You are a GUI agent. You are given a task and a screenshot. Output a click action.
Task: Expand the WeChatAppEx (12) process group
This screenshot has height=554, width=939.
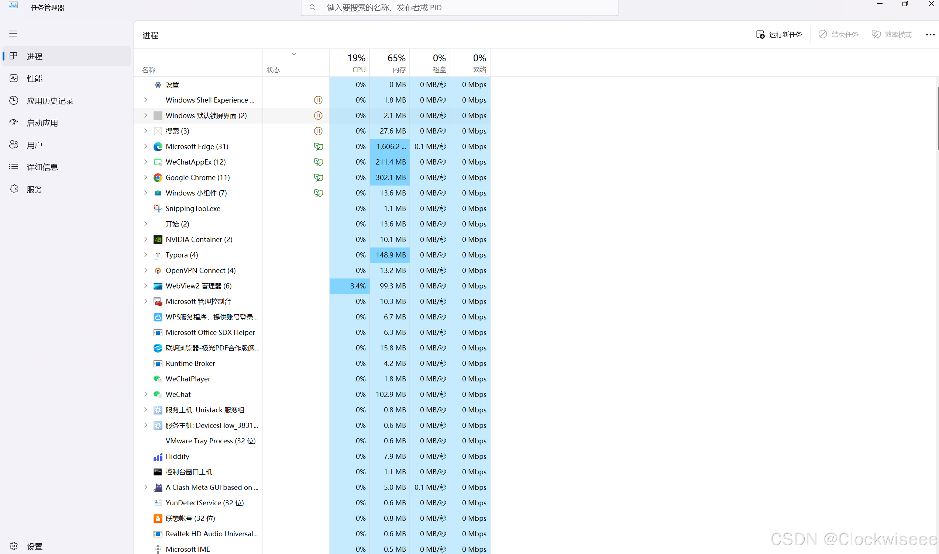146,162
